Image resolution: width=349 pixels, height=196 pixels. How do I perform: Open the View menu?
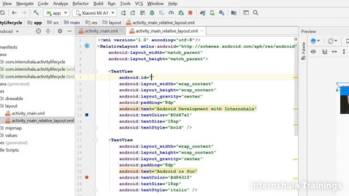(7, 4)
